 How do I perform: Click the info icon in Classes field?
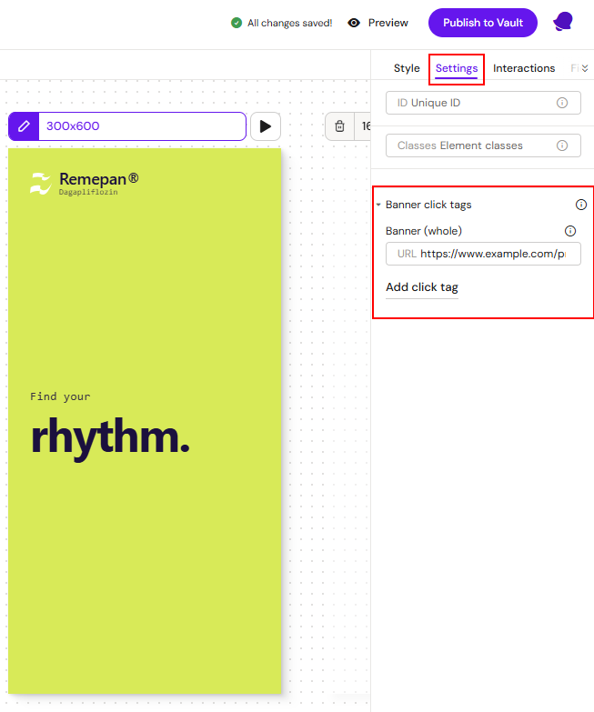tap(562, 145)
